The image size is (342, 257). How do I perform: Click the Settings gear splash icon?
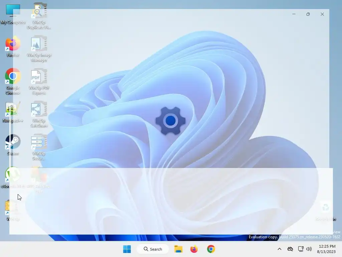[171, 120]
